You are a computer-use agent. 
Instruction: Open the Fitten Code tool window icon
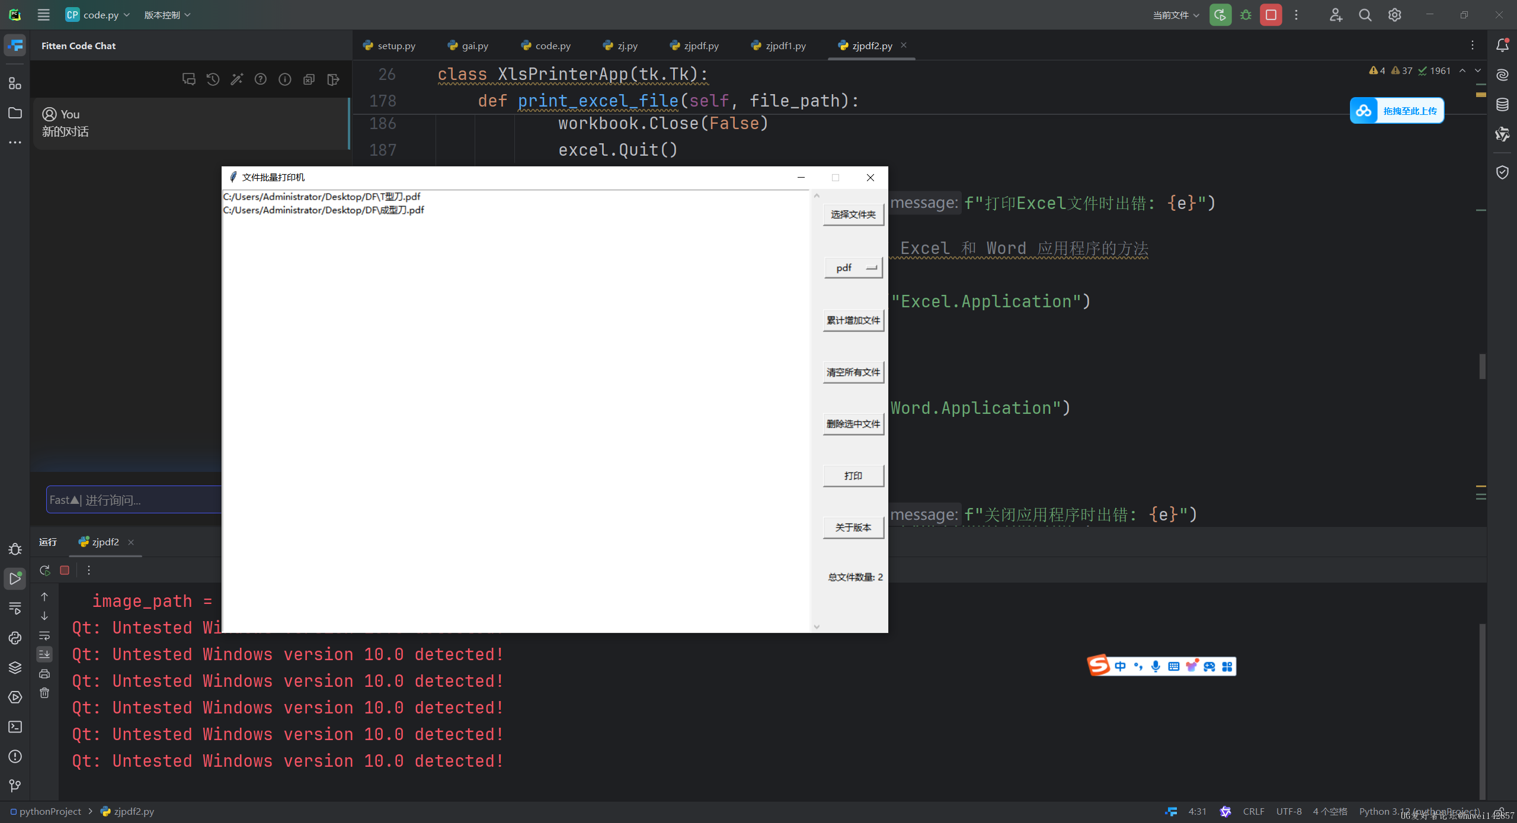pyautogui.click(x=15, y=46)
